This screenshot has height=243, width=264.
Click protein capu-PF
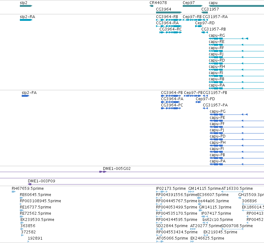(x=217, y=124)
